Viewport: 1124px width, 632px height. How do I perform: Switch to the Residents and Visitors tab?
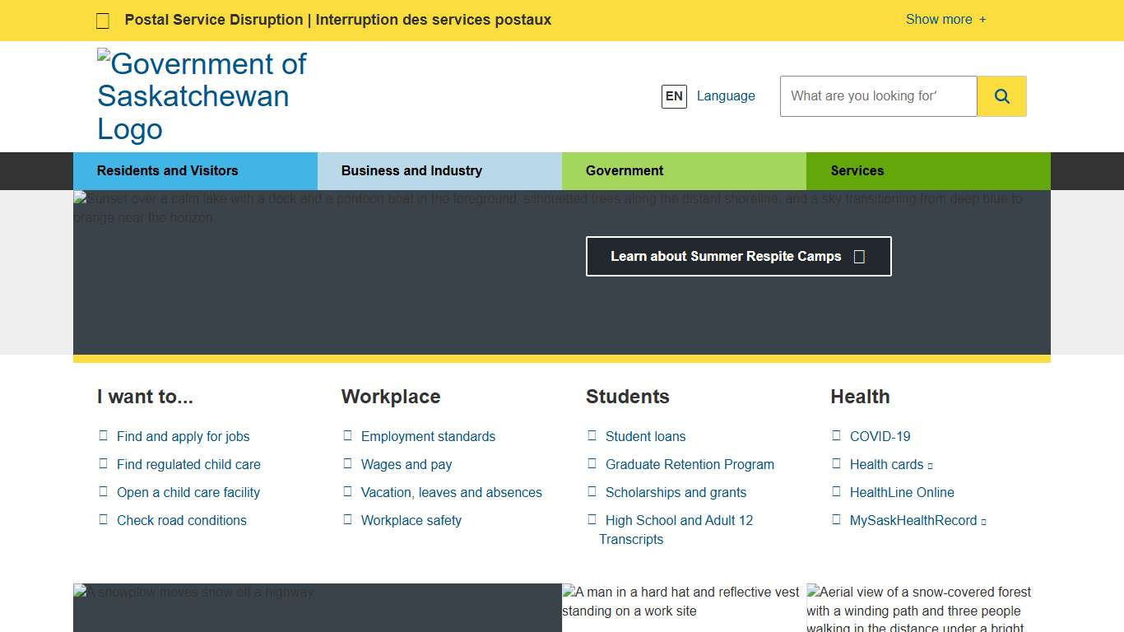(167, 170)
